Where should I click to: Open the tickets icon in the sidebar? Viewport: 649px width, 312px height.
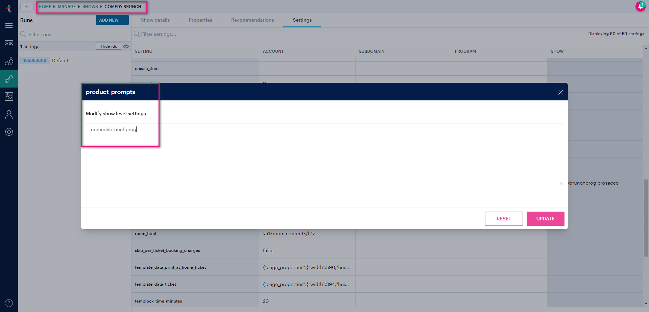tap(9, 43)
